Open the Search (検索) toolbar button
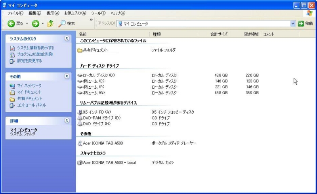 67,24
